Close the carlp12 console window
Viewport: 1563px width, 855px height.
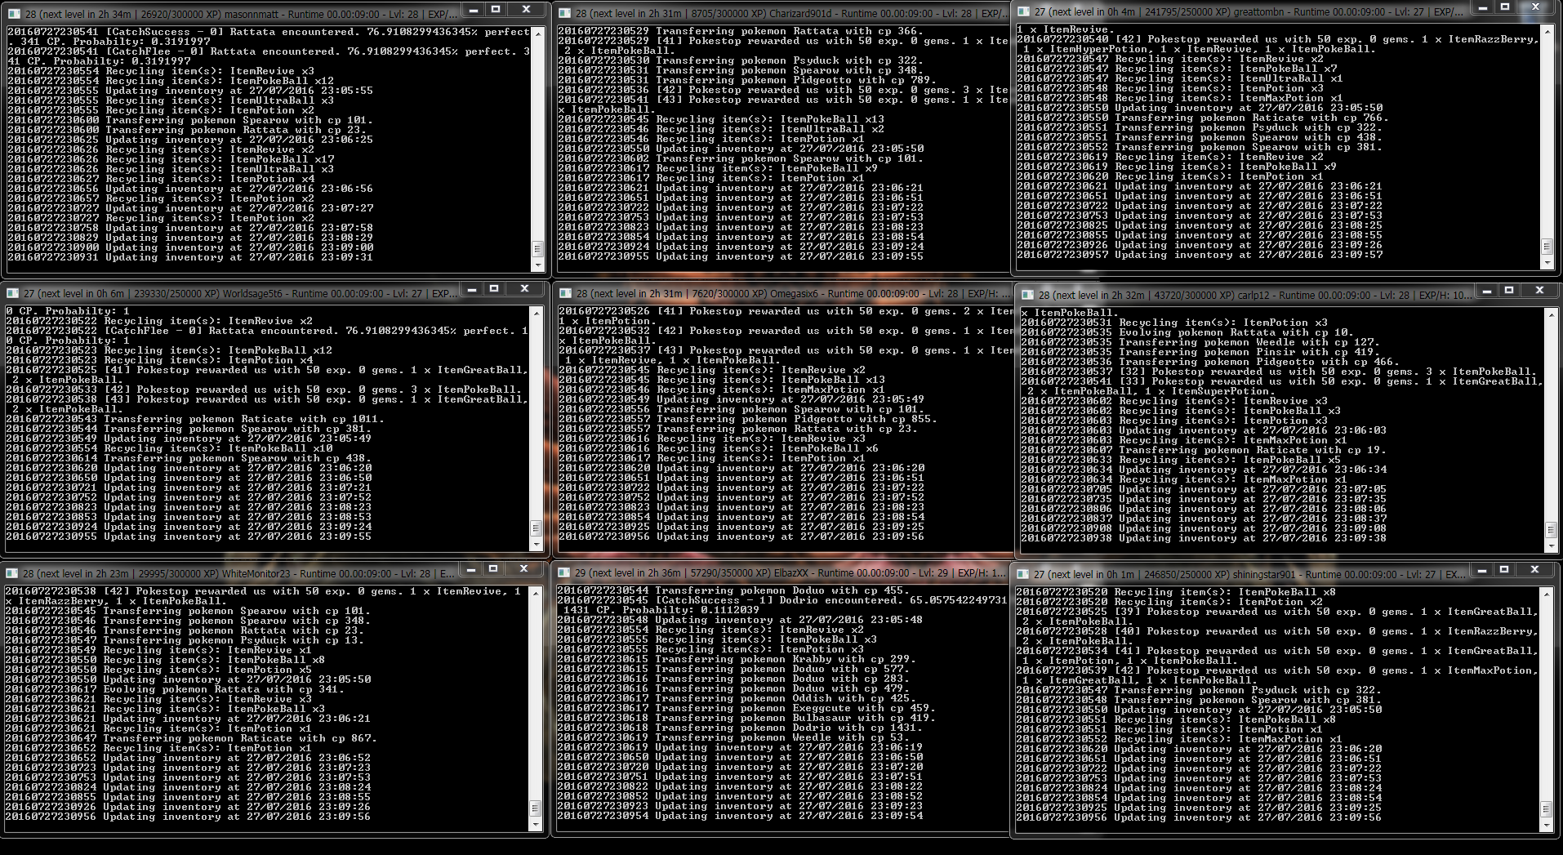(1540, 291)
